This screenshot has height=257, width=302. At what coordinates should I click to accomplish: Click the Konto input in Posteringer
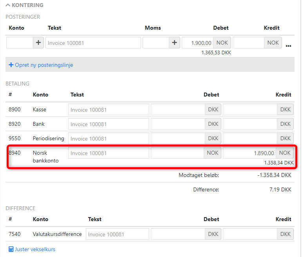click(x=20, y=43)
